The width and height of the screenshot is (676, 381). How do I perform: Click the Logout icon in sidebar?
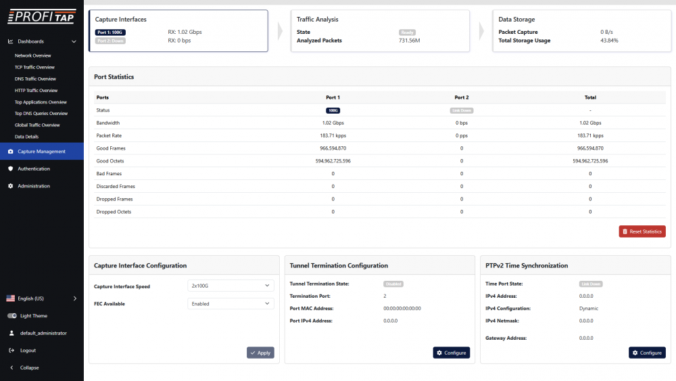[x=11, y=351]
